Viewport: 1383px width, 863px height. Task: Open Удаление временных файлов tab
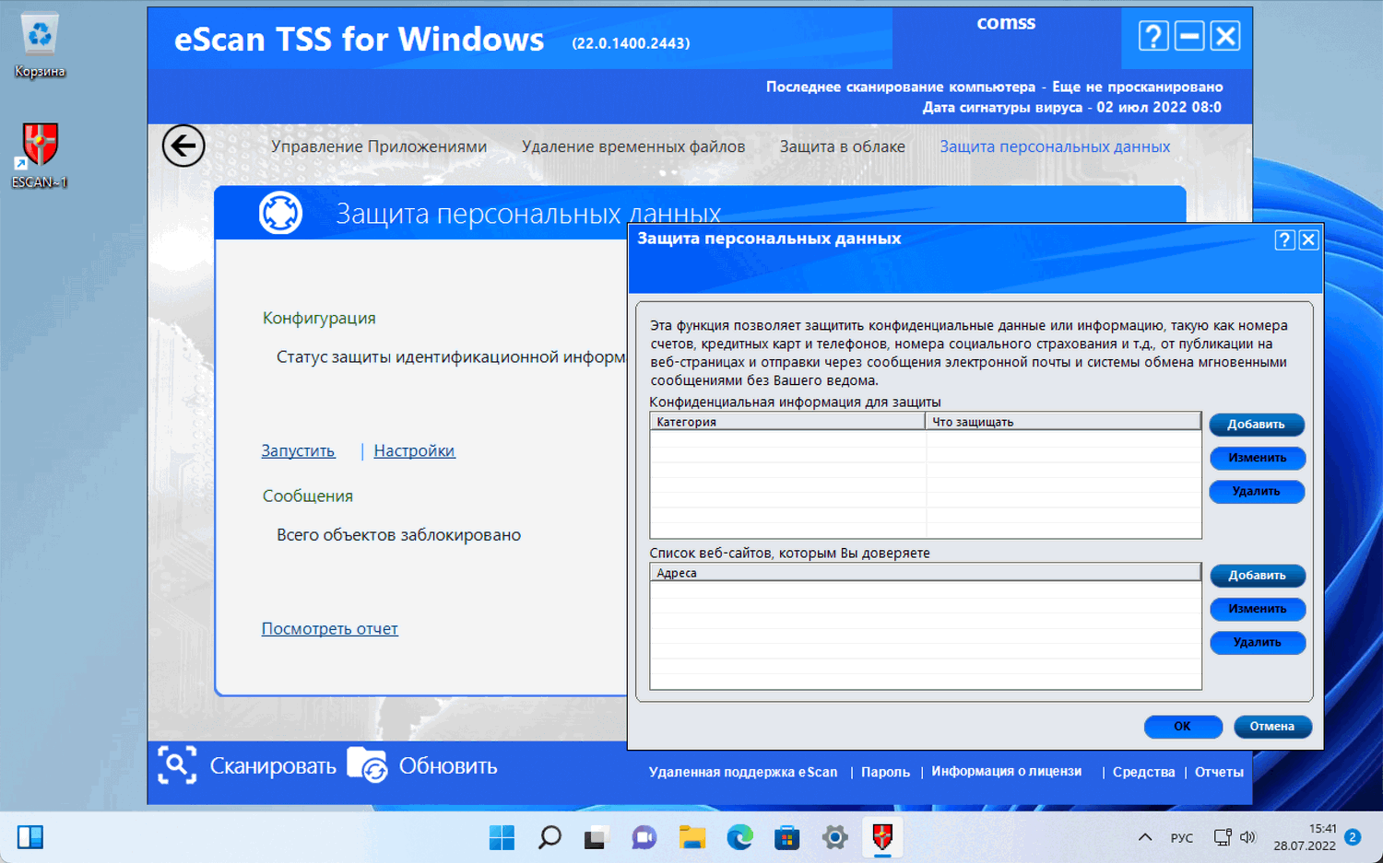click(x=633, y=146)
